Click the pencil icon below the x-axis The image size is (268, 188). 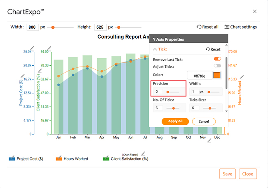pos(209,140)
